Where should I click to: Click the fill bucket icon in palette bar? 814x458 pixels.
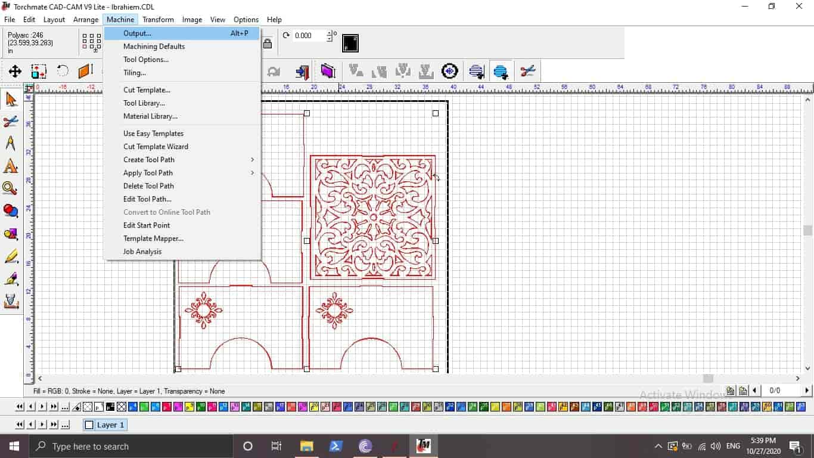(76, 407)
